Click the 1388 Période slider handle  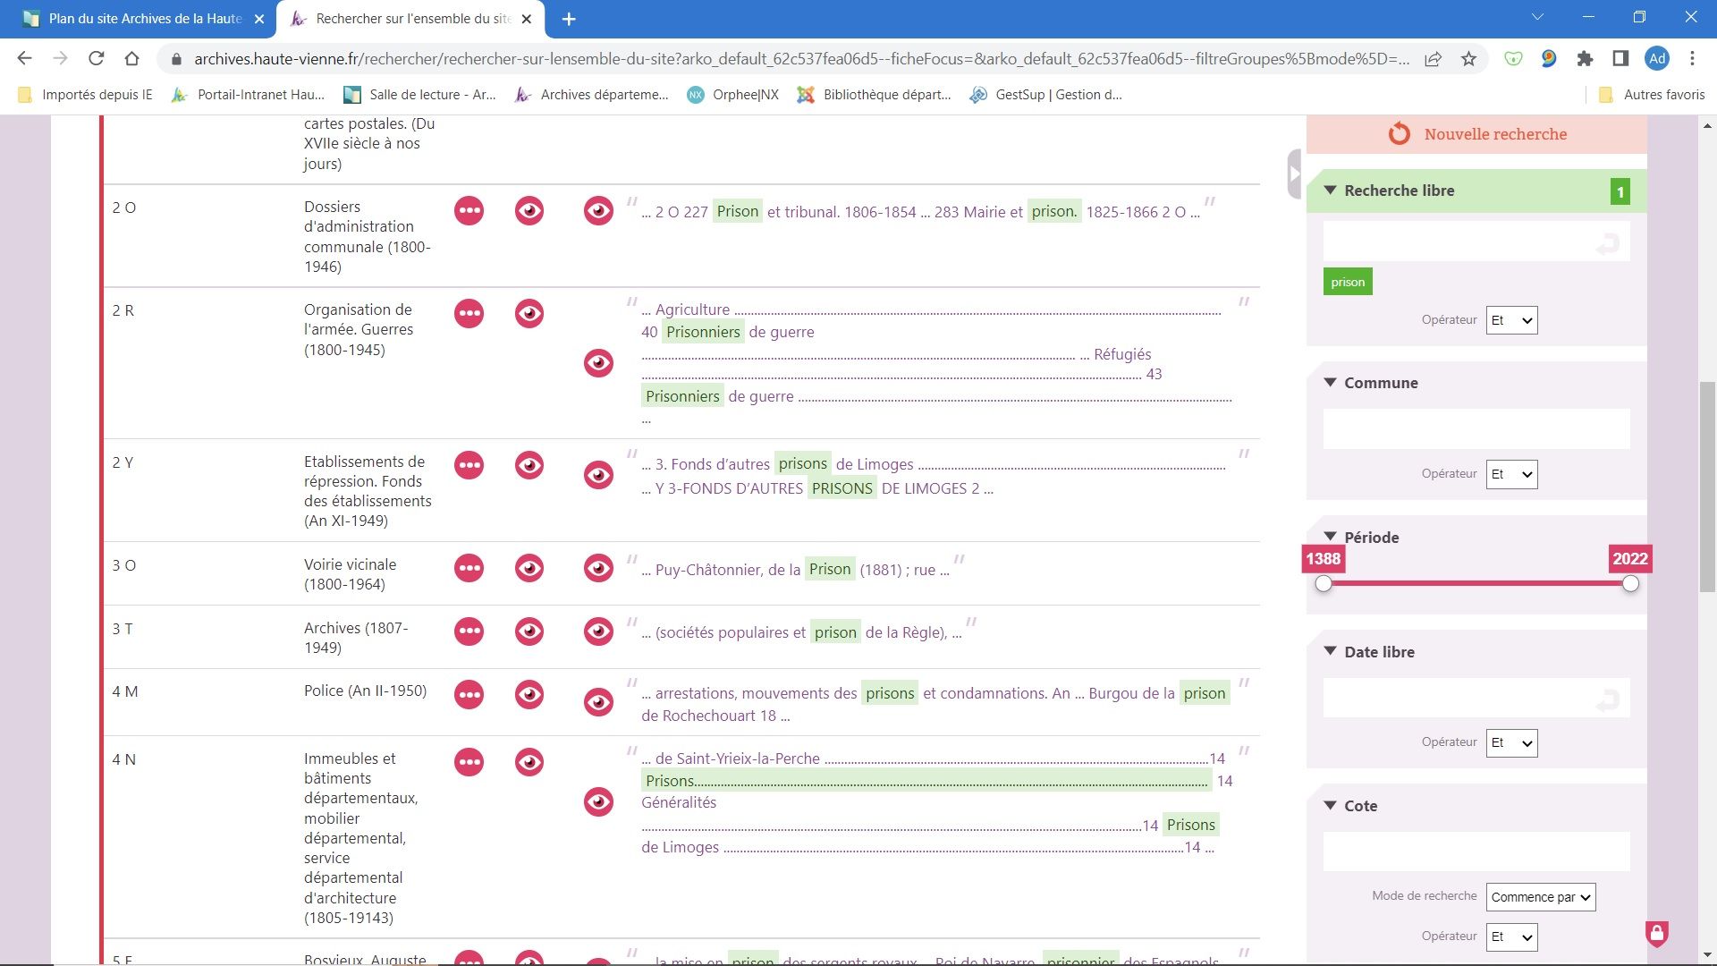tap(1324, 584)
